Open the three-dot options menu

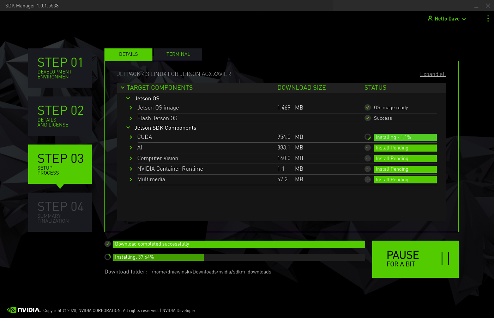pyautogui.click(x=488, y=18)
